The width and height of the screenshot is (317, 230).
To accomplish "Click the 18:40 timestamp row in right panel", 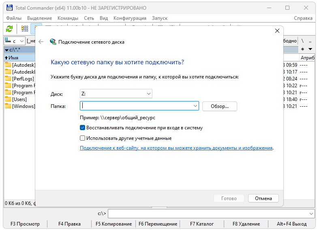I will [299, 99].
